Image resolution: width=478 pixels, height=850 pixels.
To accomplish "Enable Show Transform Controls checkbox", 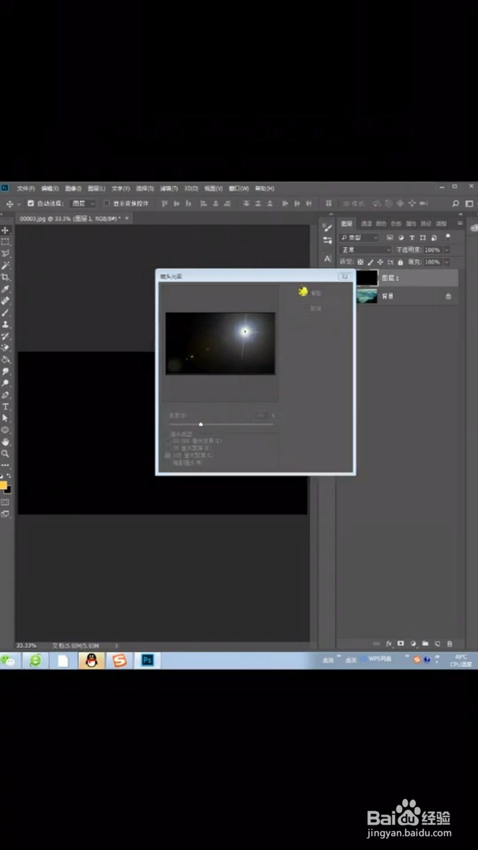I will click(x=107, y=204).
